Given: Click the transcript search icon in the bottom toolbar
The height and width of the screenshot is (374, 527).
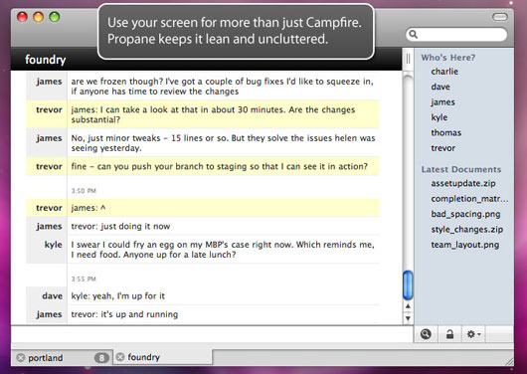Looking at the screenshot, I should [426, 334].
